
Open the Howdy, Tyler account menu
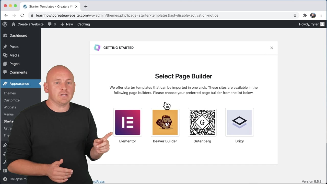pos(312,24)
